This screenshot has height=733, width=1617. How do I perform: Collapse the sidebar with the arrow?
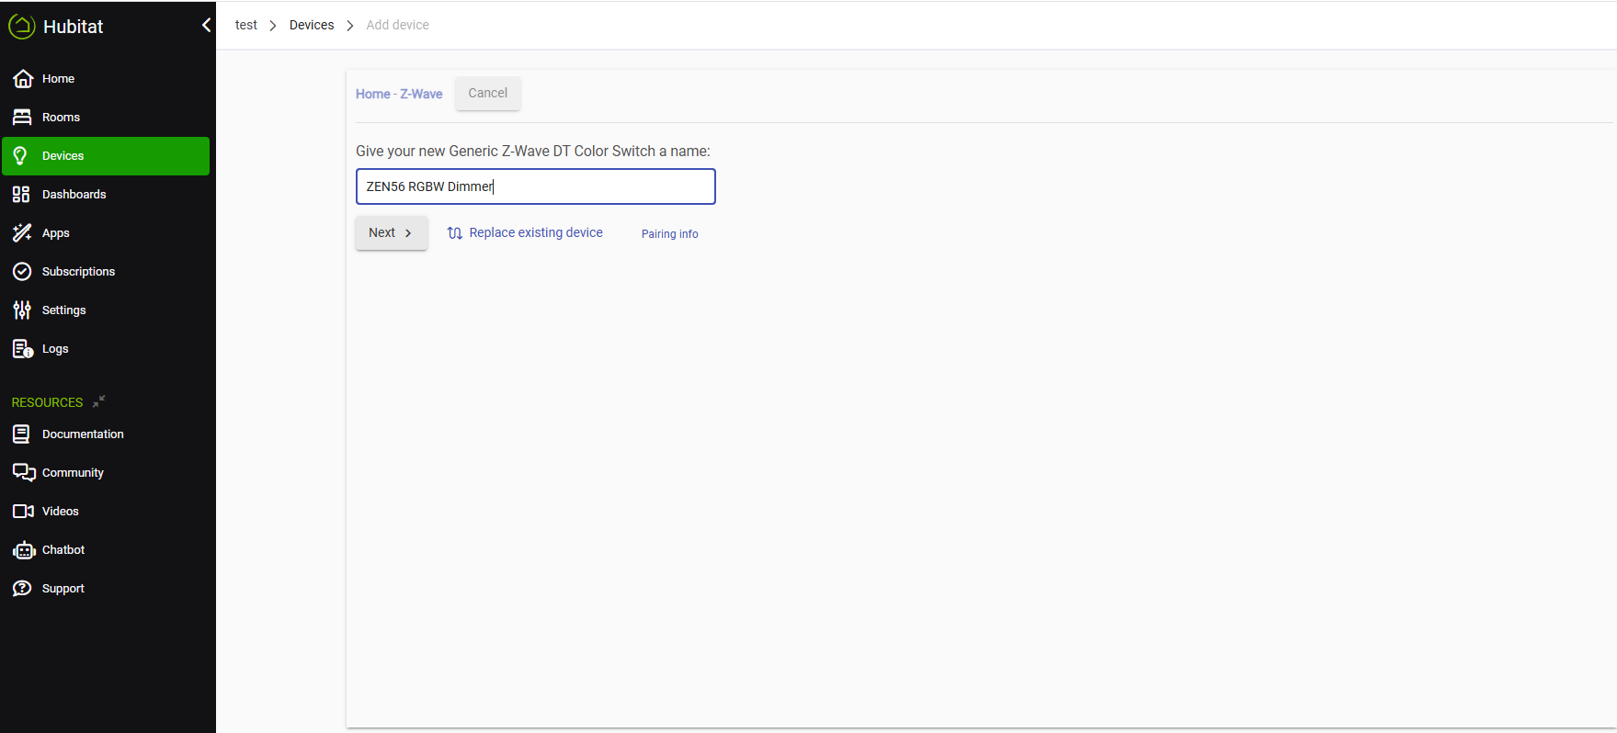206,26
